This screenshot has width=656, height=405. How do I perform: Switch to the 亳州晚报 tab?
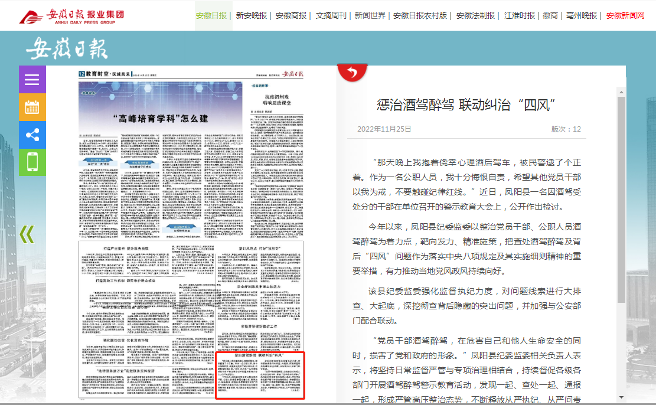tap(582, 15)
